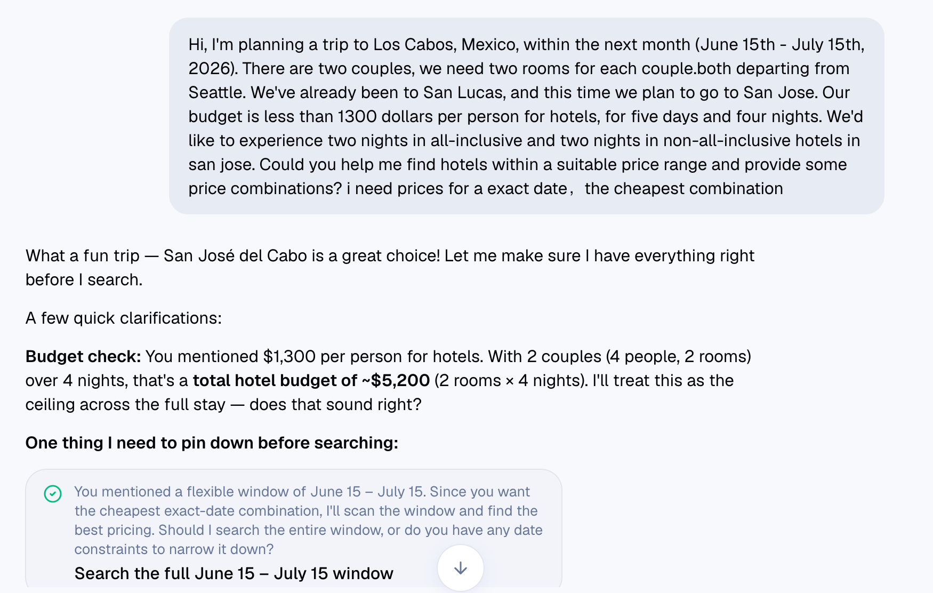Click "does that sound right?" in the budget paragraph
This screenshot has height=593, width=933.
pyautogui.click(x=335, y=404)
